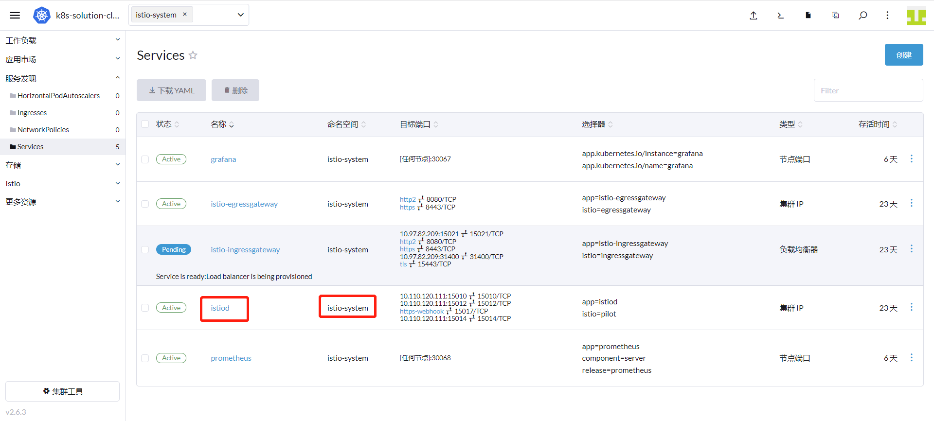This screenshot has height=421, width=934.
Task: Open the prometheus service link
Action: coord(231,358)
